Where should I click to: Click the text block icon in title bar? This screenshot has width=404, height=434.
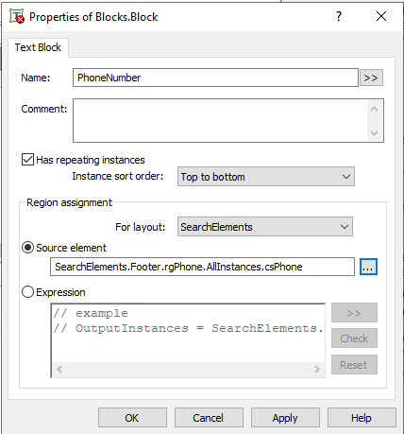[x=17, y=16]
